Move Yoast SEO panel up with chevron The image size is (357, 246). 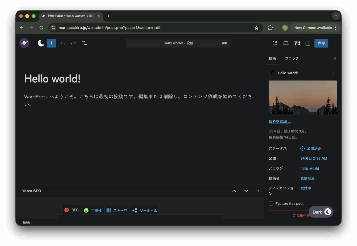pos(234,191)
